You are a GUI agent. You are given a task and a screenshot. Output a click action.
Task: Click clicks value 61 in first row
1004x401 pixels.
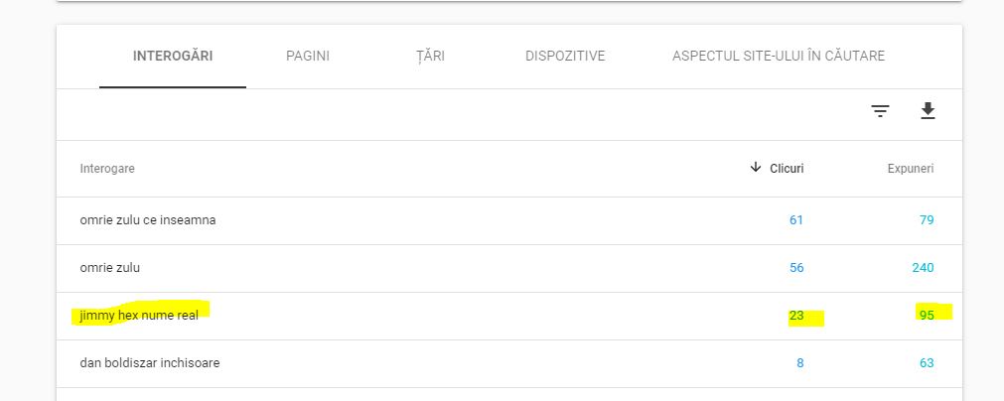(796, 220)
